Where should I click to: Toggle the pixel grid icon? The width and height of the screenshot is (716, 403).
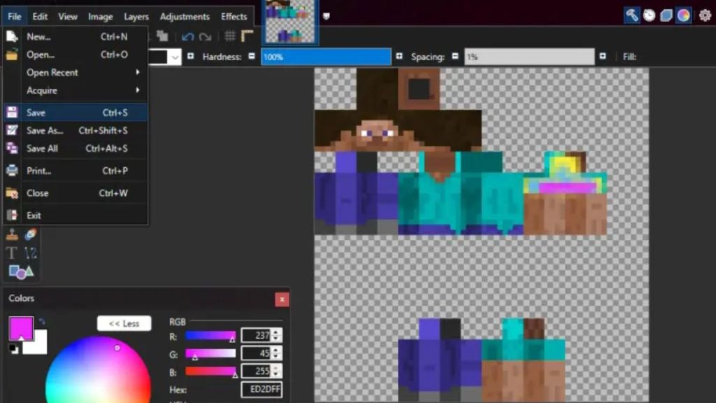(x=230, y=36)
